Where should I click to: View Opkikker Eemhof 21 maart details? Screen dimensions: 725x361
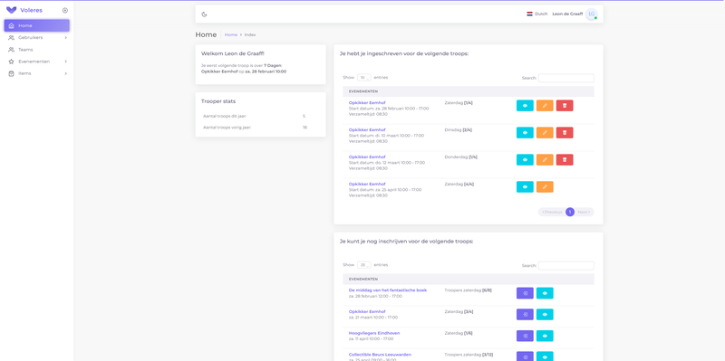545,314
